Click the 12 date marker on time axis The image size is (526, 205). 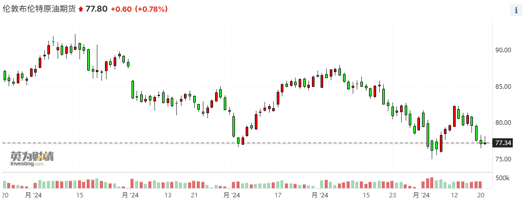click(455, 195)
